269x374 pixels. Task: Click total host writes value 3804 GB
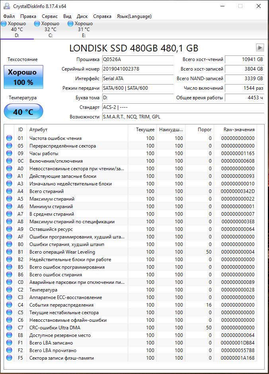244,69
